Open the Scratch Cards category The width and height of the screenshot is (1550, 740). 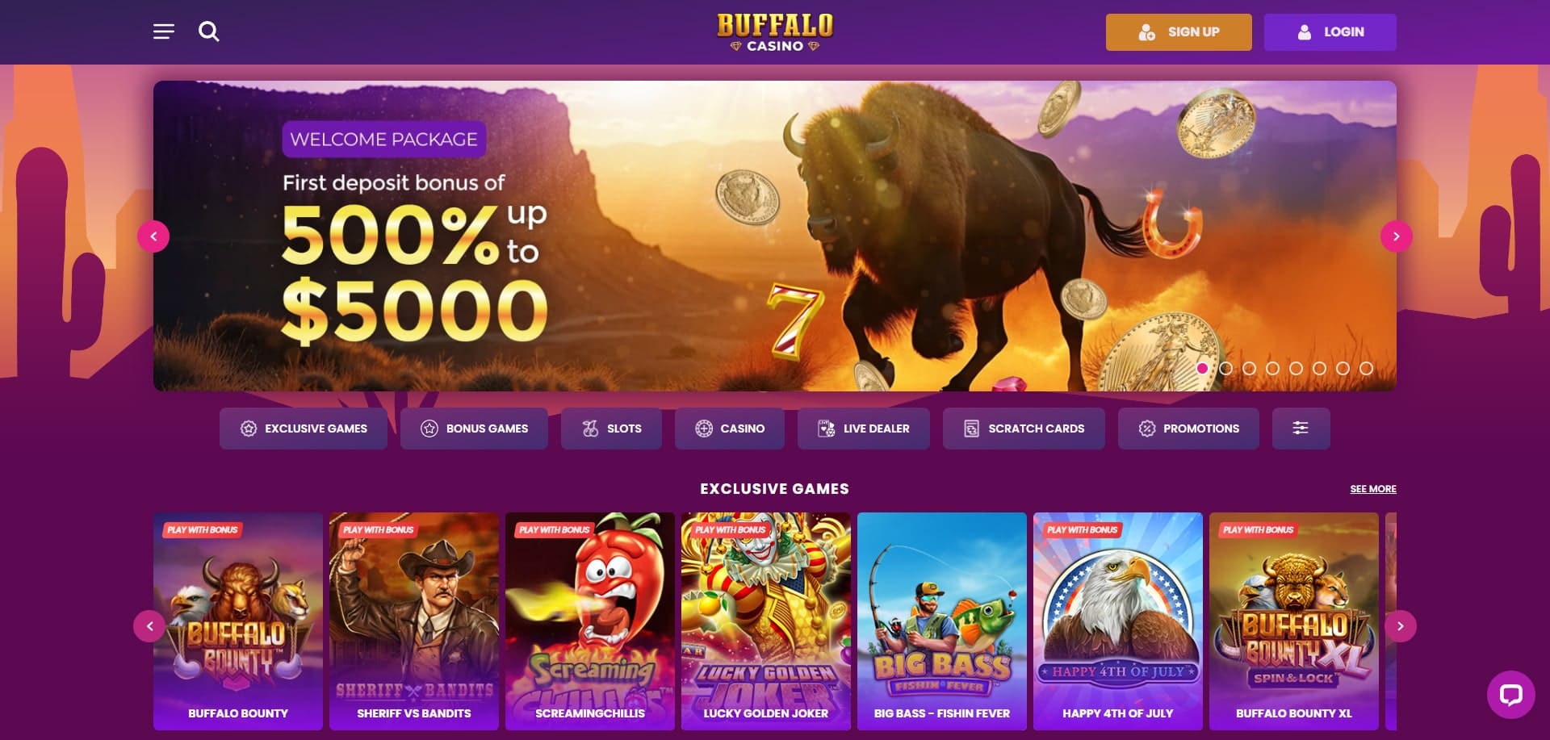[x=1024, y=429]
